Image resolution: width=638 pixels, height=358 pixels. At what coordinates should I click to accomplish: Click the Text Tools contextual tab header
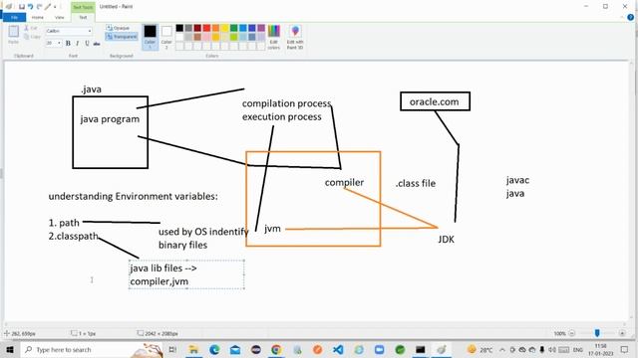click(83, 7)
